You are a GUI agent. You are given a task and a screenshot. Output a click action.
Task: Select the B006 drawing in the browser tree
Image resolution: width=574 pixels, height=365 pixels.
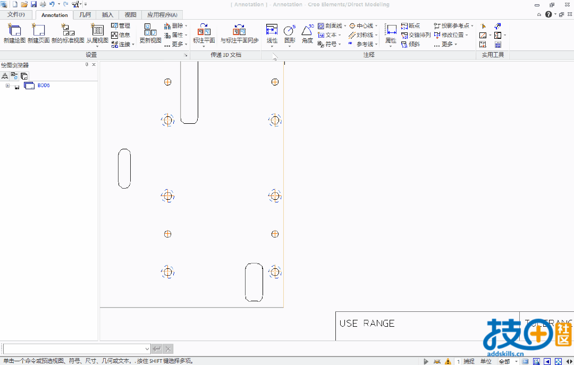coord(44,86)
